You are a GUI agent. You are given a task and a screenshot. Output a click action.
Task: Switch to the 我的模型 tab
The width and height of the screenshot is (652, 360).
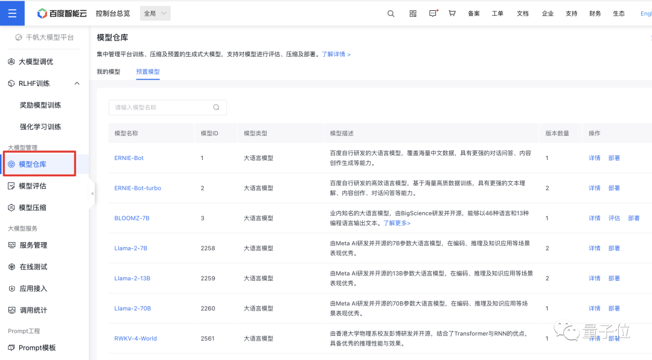(108, 71)
